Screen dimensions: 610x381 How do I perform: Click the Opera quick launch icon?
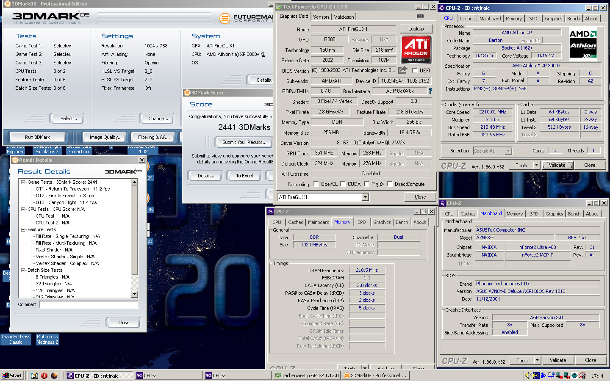(x=44, y=375)
